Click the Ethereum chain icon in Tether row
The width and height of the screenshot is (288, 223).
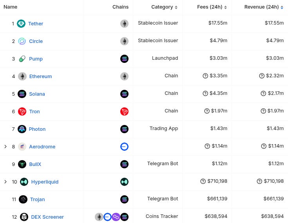(124, 23)
